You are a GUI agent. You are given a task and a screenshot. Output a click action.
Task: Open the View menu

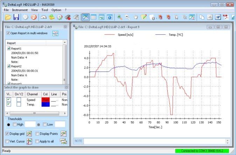point(34,10)
